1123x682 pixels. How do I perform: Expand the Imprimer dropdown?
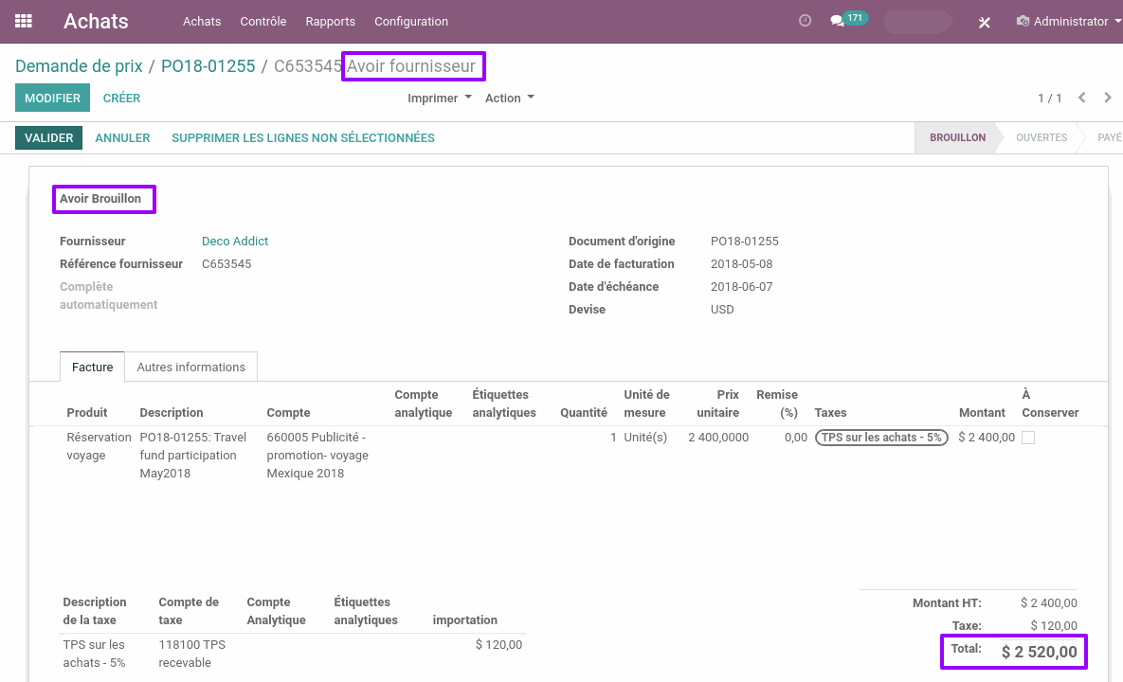440,99
